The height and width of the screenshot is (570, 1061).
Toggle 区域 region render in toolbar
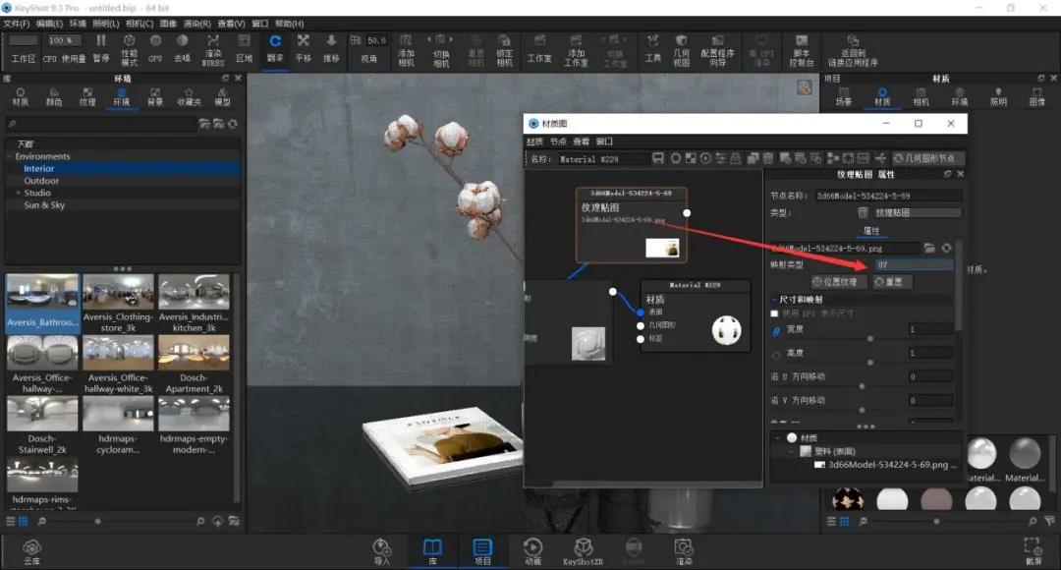(245, 49)
